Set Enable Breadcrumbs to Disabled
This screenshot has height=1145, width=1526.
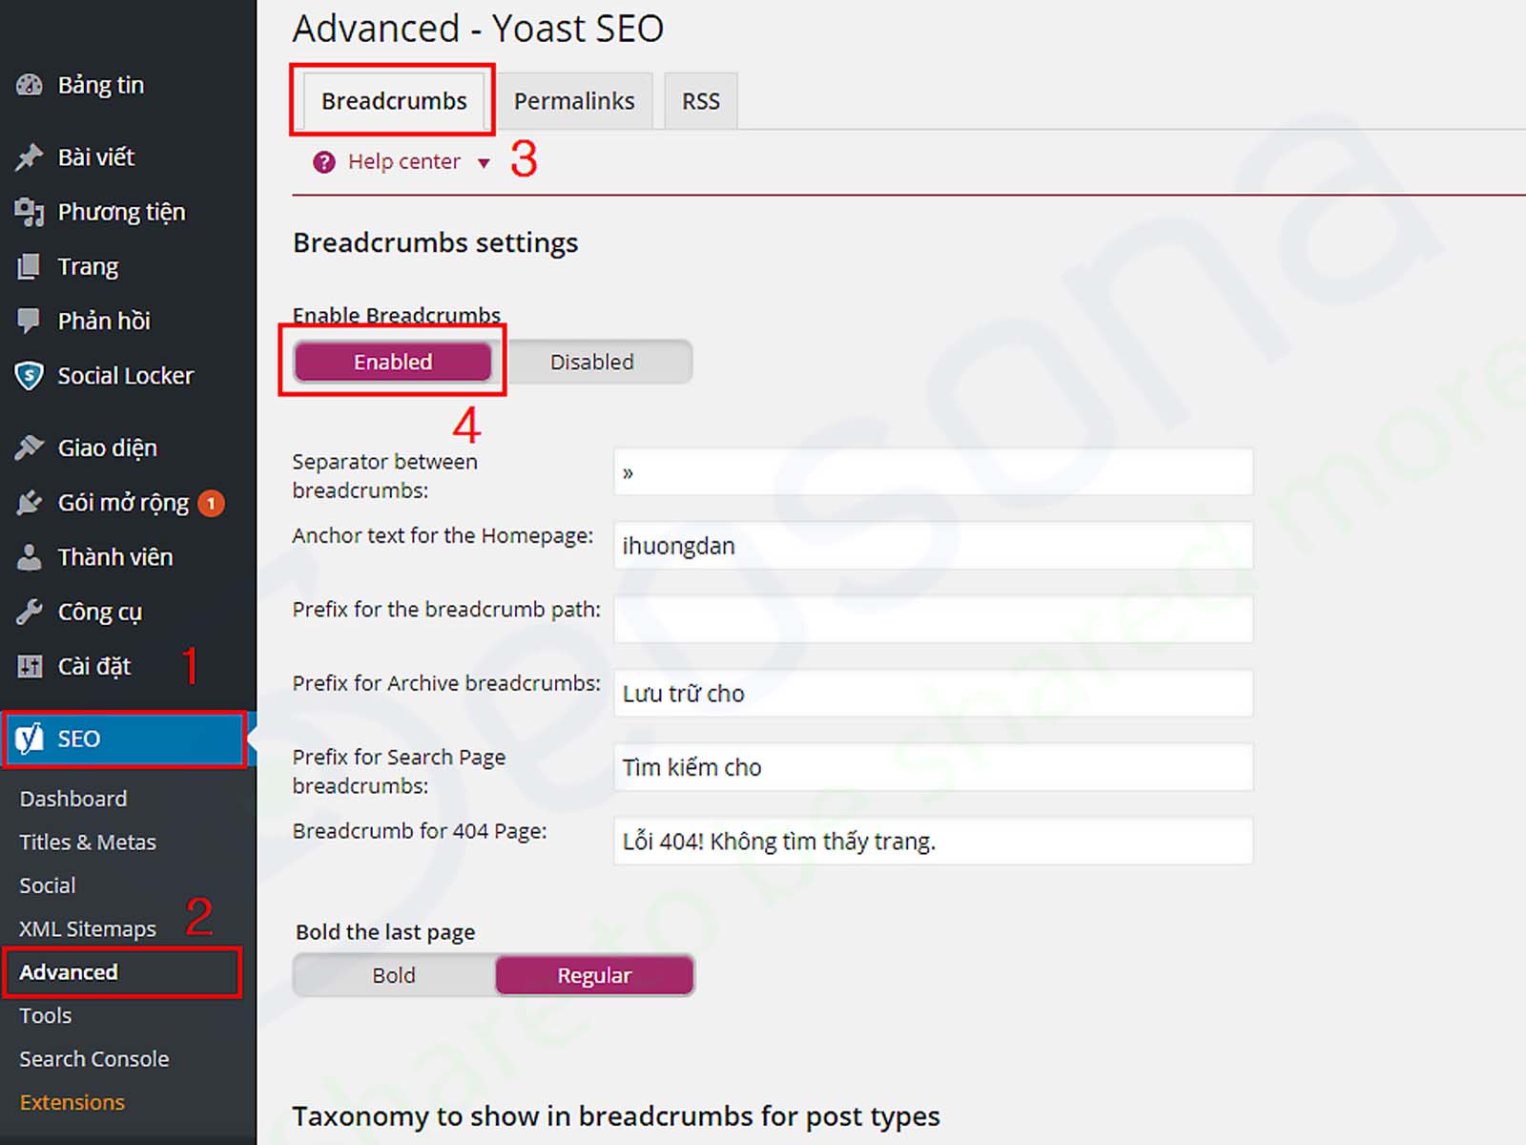click(x=592, y=362)
